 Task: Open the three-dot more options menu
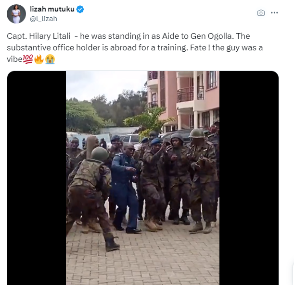point(274,13)
